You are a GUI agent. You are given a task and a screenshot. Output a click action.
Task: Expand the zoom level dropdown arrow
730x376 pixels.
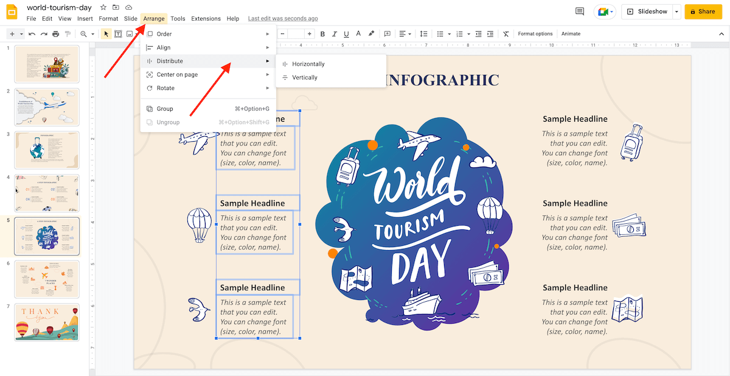pyautogui.click(x=93, y=34)
